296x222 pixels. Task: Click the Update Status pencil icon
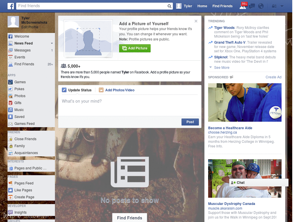[64, 90]
